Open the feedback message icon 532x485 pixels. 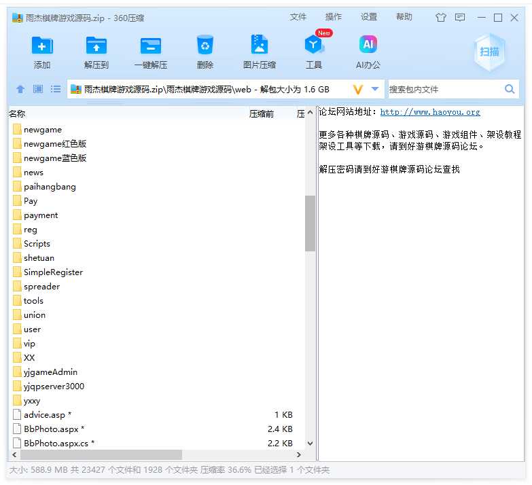point(460,17)
